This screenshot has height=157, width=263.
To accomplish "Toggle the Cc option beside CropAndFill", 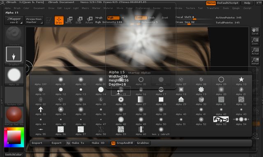I will point(113,143).
